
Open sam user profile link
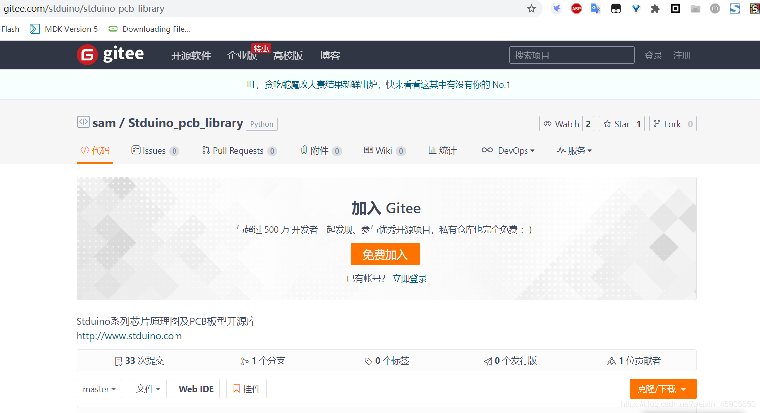tap(104, 123)
